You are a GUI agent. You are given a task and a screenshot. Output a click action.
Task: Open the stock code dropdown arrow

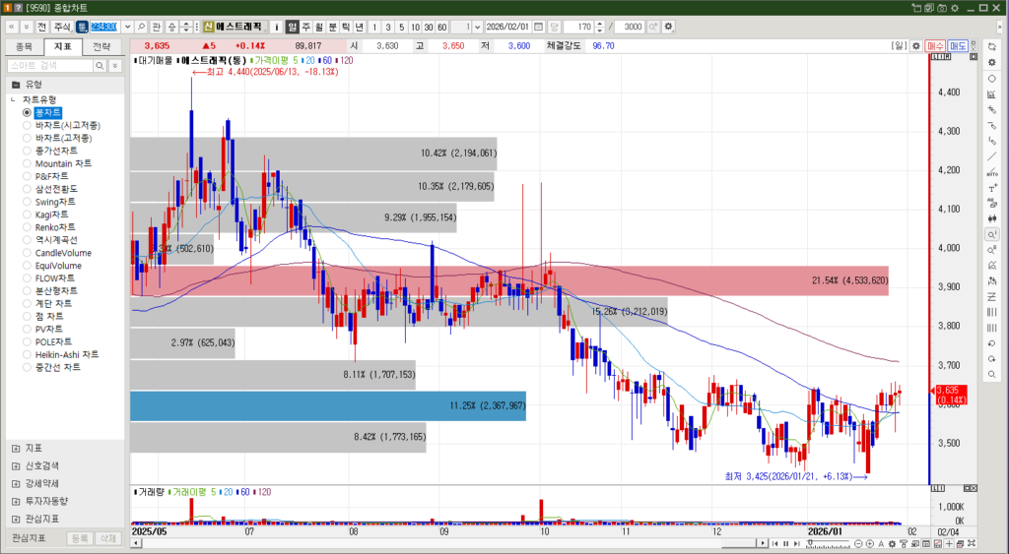click(125, 26)
